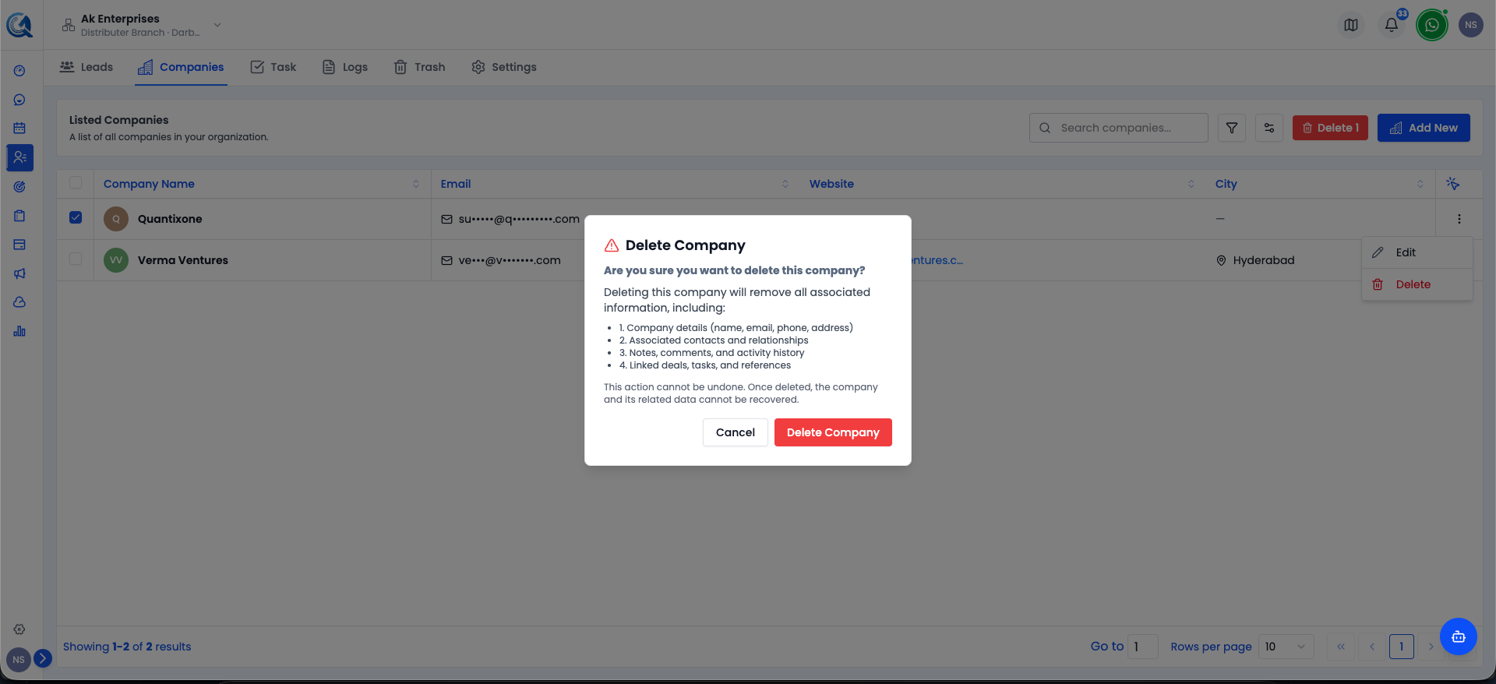Focus the Go to page number field
Image resolution: width=1496 pixels, height=684 pixels.
1143,647
